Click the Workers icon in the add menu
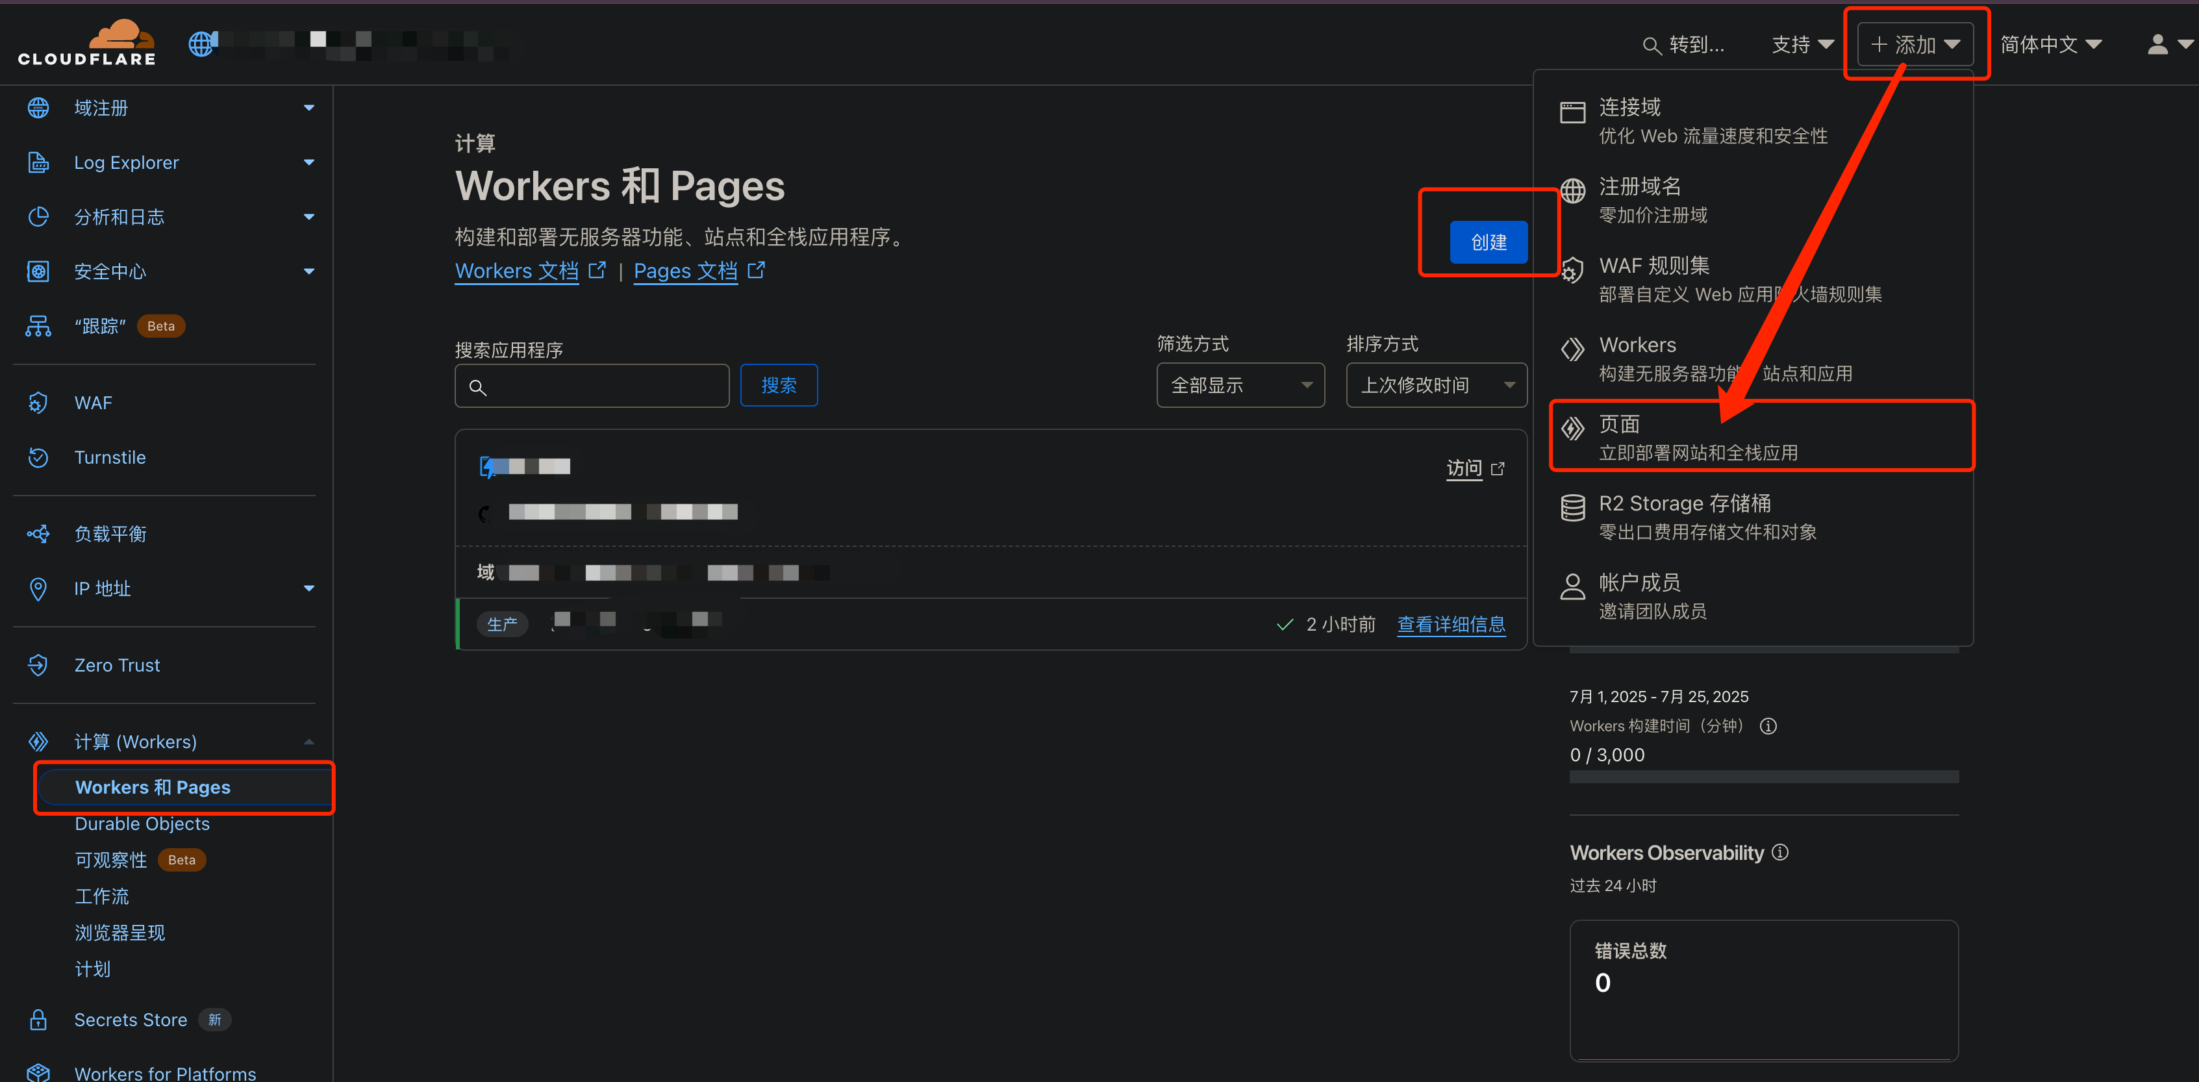 coord(1572,349)
